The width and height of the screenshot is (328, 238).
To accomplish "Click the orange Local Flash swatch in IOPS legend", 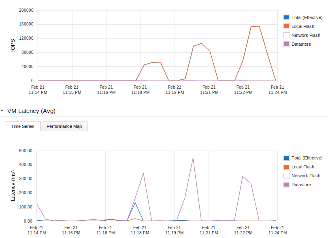I will [x=287, y=26].
